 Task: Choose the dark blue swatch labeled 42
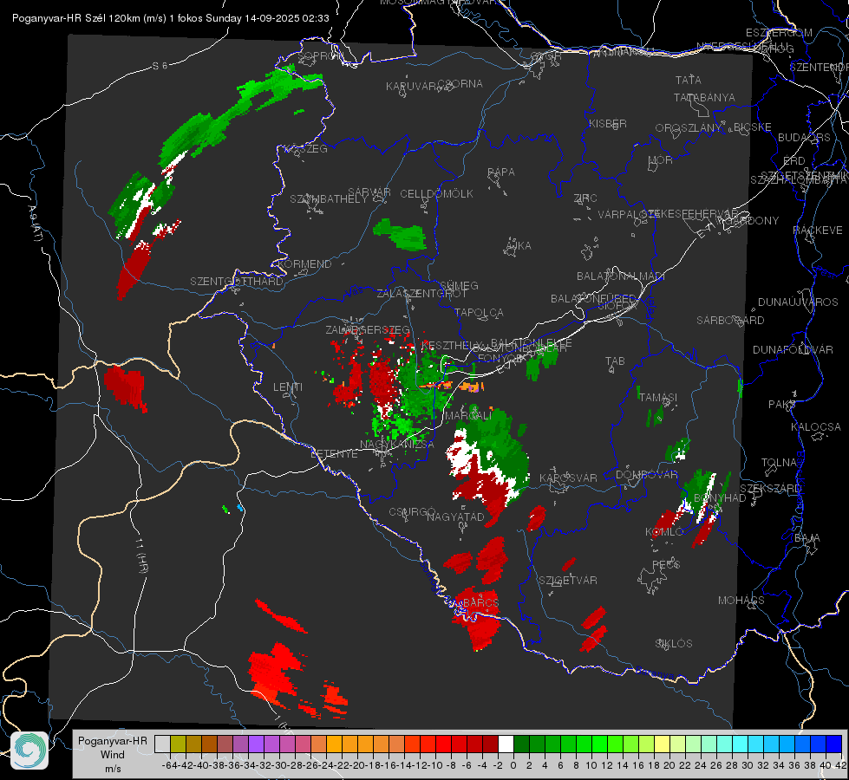(x=834, y=744)
